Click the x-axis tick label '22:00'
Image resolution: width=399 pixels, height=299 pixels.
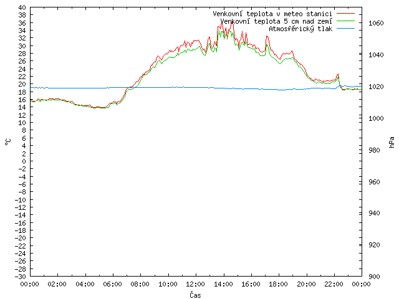pyautogui.click(x=334, y=284)
